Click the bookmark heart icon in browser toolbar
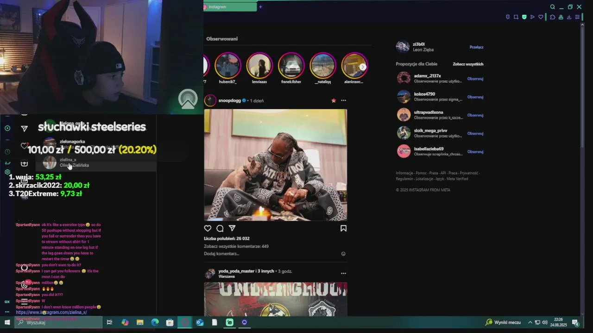The height and width of the screenshot is (333, 593). pyautogui.click(x=541, y=17)
